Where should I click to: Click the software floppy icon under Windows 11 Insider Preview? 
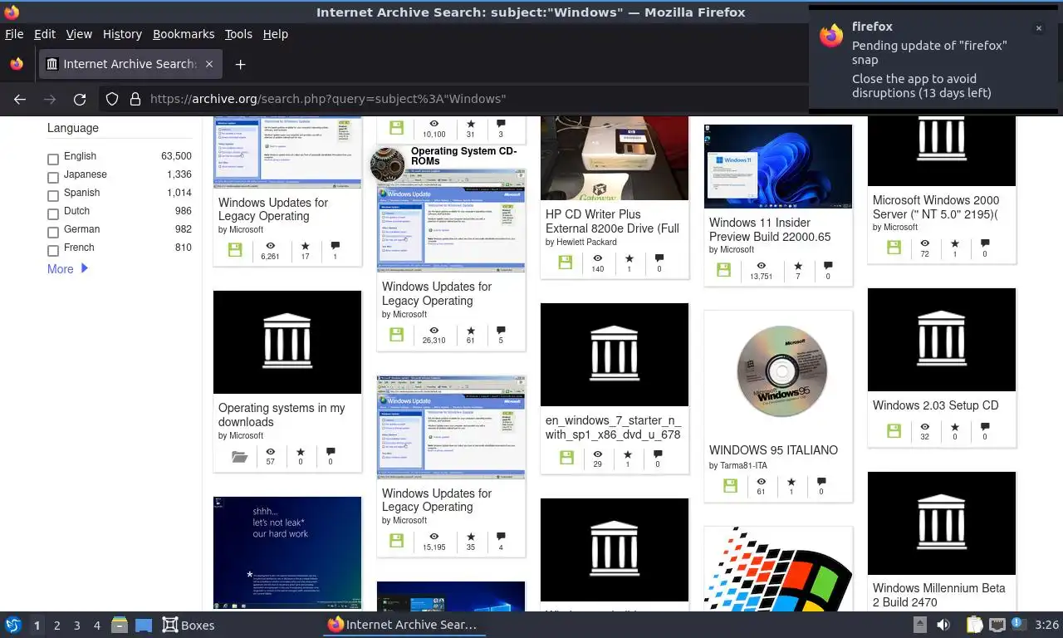coord(723,270)
